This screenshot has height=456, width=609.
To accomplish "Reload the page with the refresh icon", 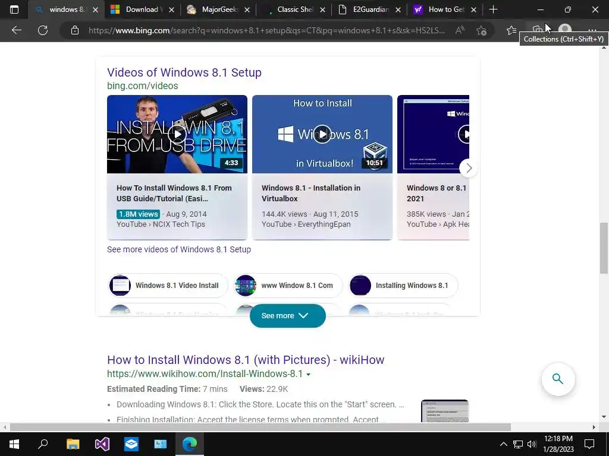I will pos(43,30).
